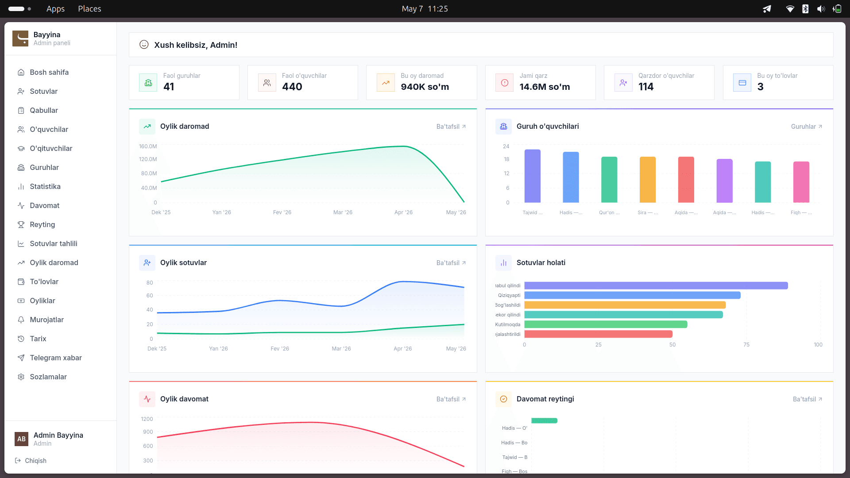Click the AB admin avatar
850x478 pixels.
[x=21, y=439]
